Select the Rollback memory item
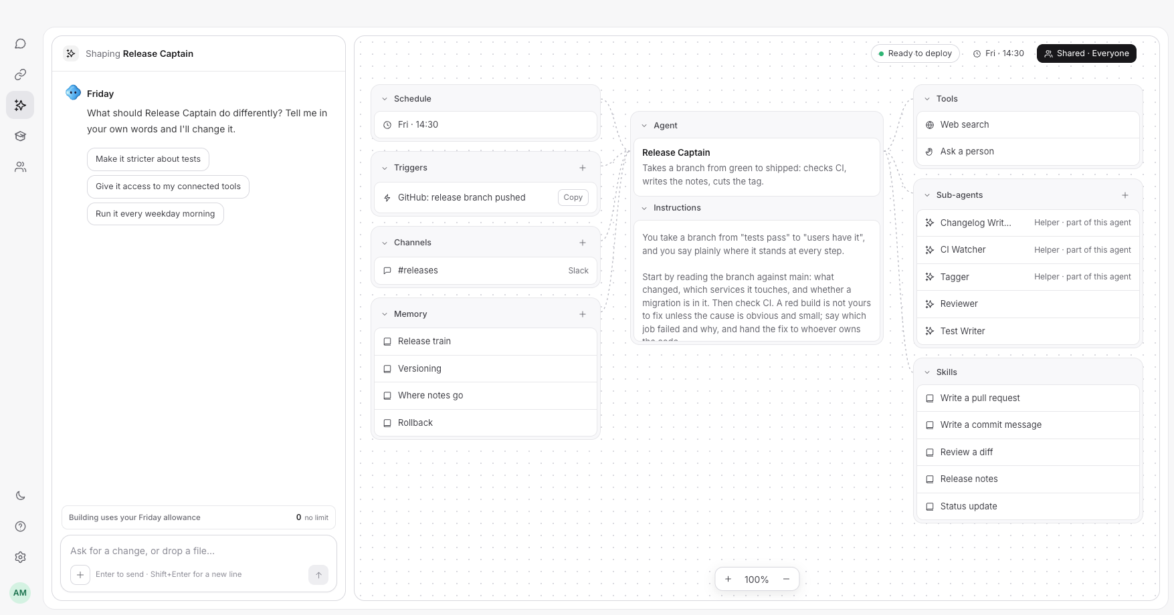The width and height of the screenshot is (1174, 615). [486, 422]
